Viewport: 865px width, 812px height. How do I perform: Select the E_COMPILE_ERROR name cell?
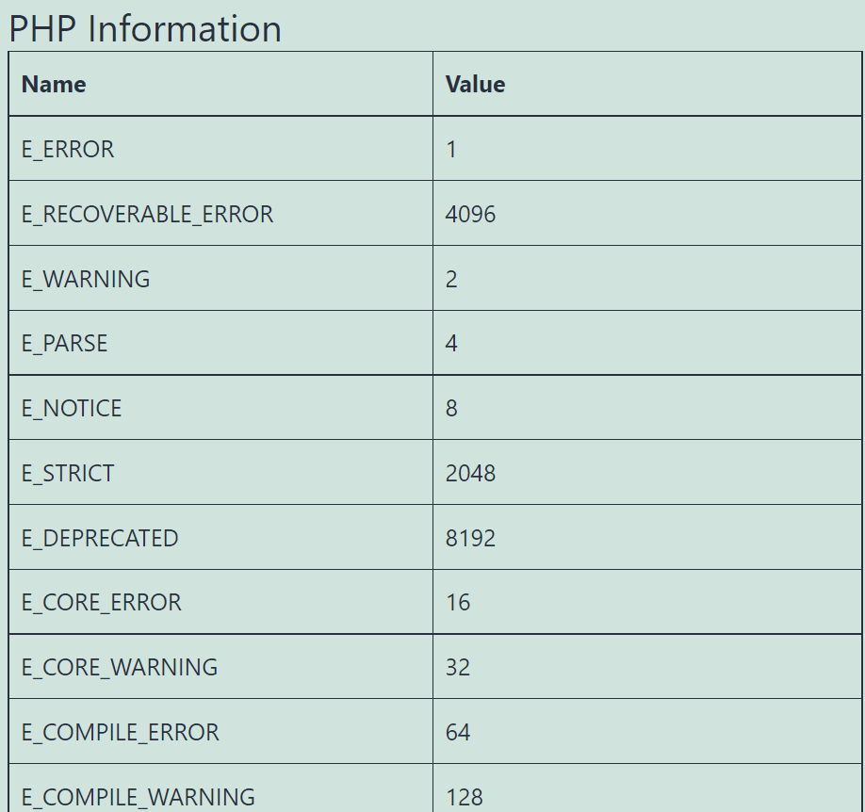121,733
